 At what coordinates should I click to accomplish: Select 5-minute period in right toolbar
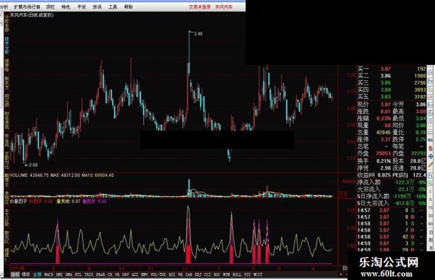coord(430,200)
